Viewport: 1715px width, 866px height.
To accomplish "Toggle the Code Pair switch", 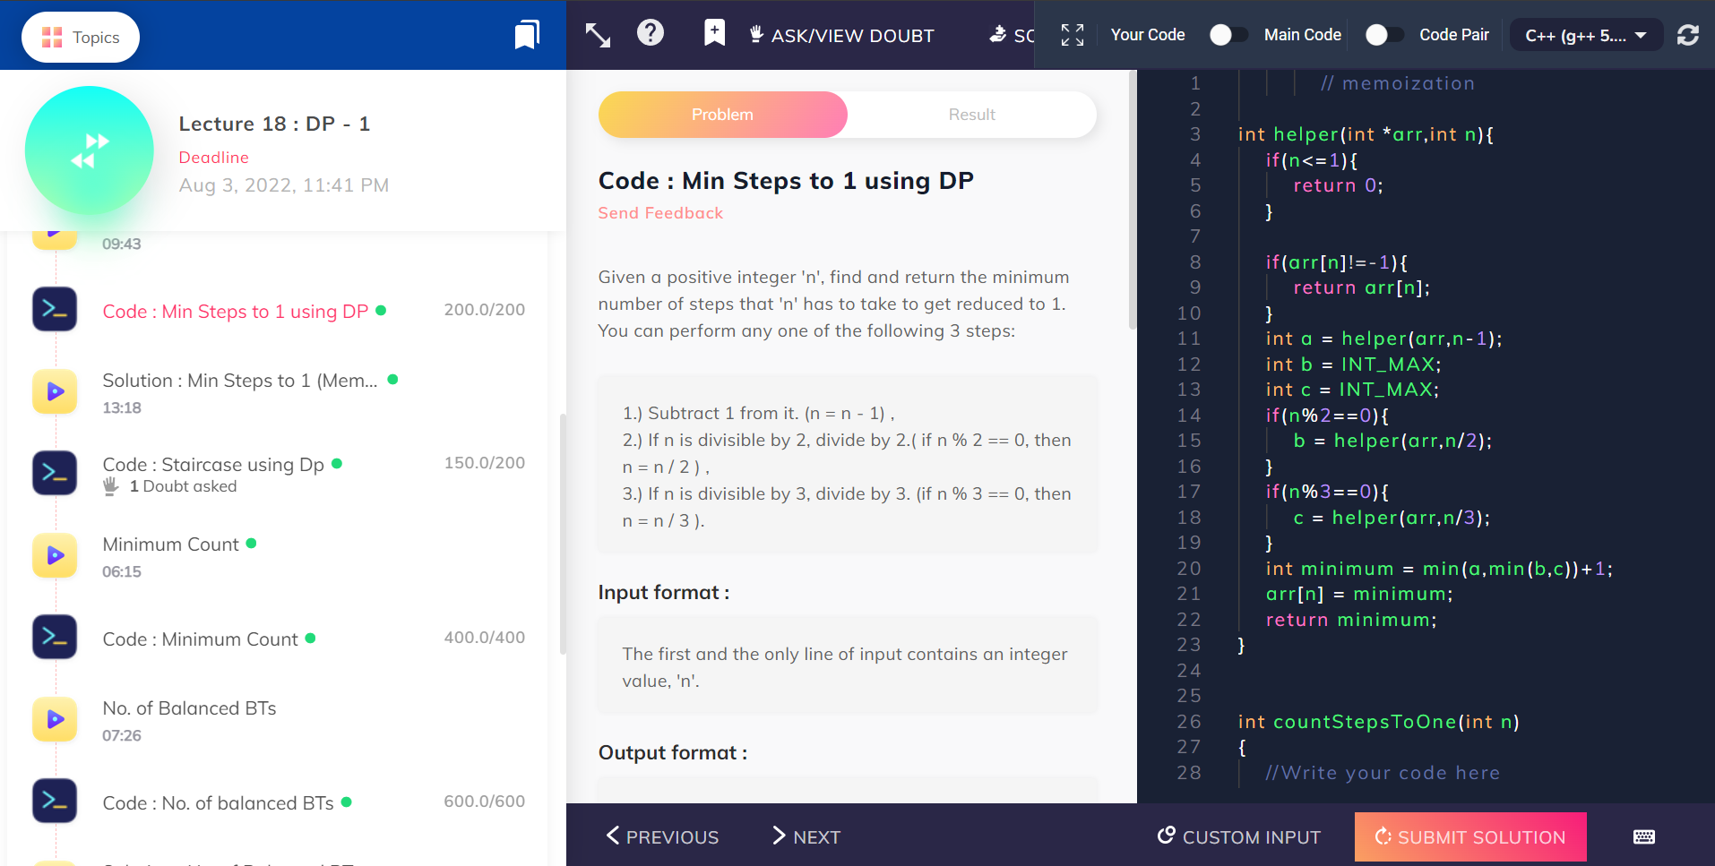I will (1384, 35).
